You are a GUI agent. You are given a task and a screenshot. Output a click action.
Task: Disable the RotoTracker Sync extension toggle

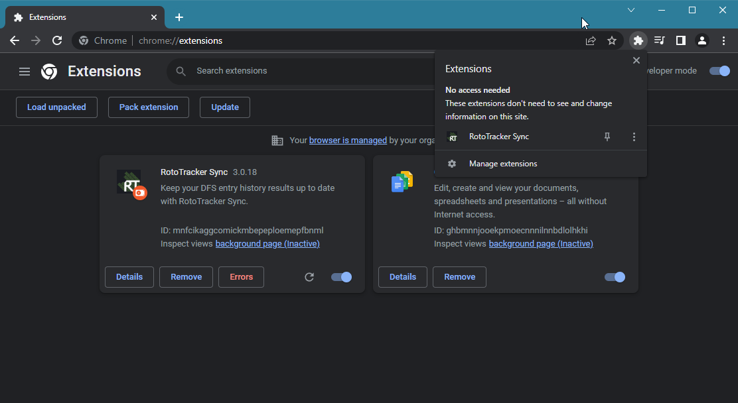click(341, 277)
